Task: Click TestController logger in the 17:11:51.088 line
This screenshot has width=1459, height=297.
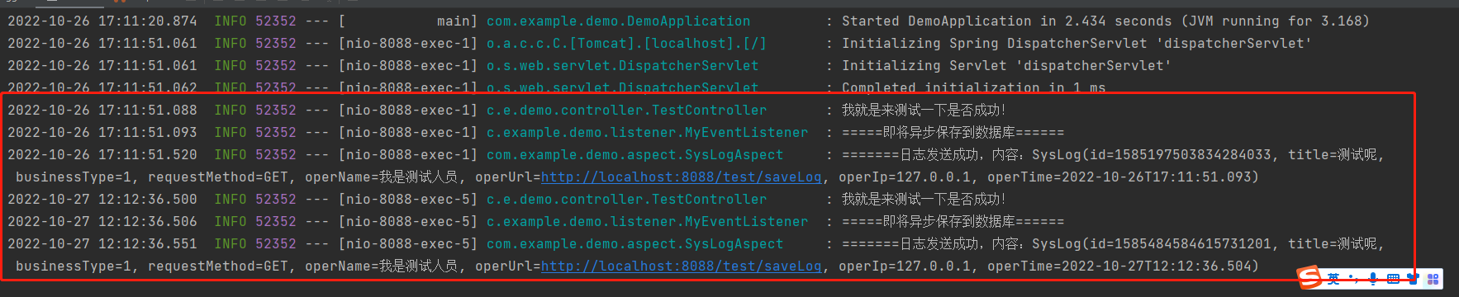Action: pyautogui.click(x=626, y=110)
